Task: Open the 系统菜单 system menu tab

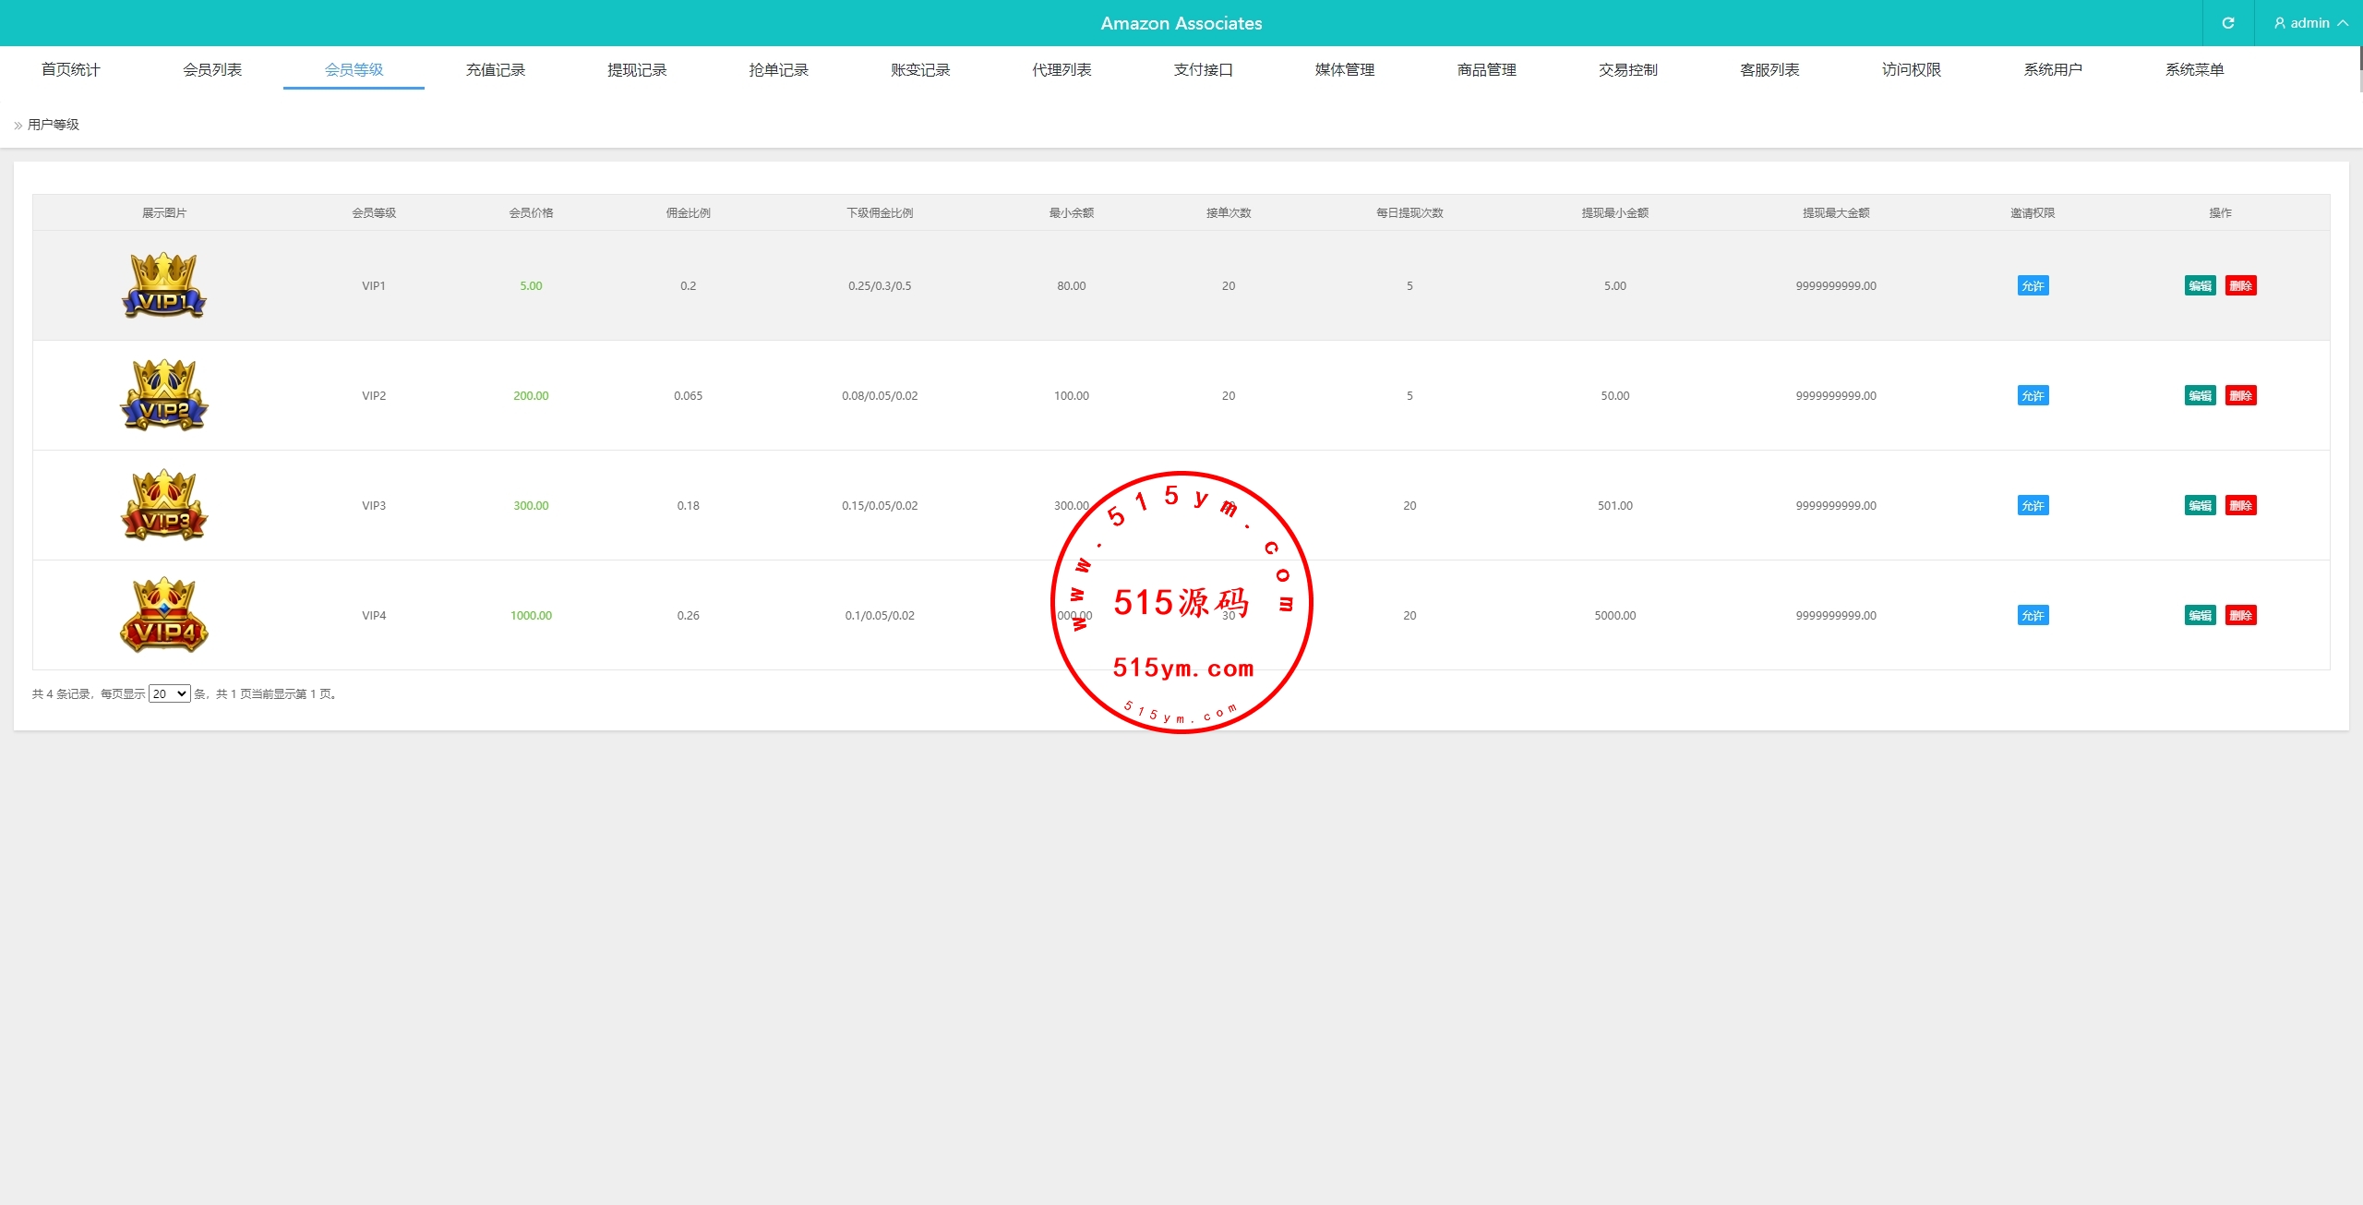Action: click(2194, 70)
